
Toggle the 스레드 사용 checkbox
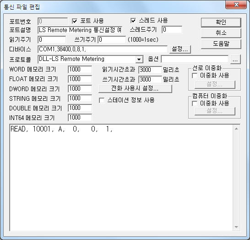(x=133, y=21)
